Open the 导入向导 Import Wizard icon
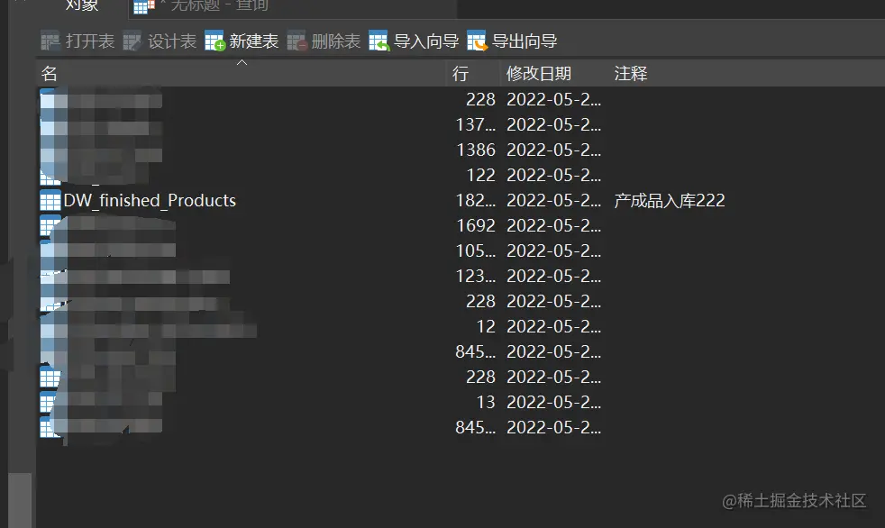The width and height of the screenshot is (885, 528). [x=379, y=41]
